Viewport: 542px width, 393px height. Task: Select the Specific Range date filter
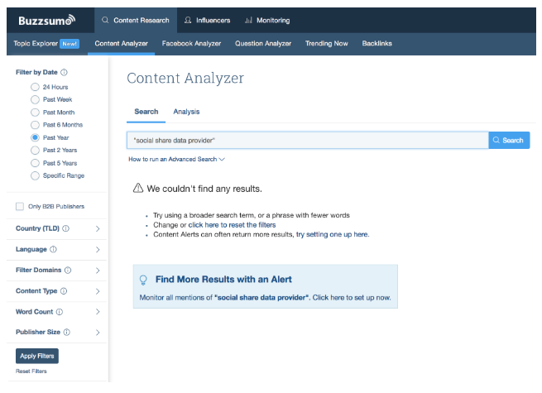(x=35, y=175)
